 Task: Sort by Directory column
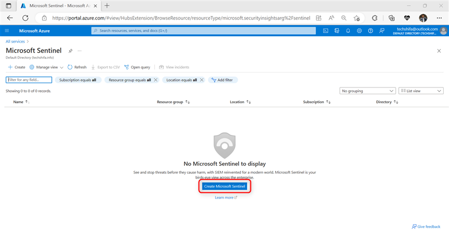(x=387, y=102)
